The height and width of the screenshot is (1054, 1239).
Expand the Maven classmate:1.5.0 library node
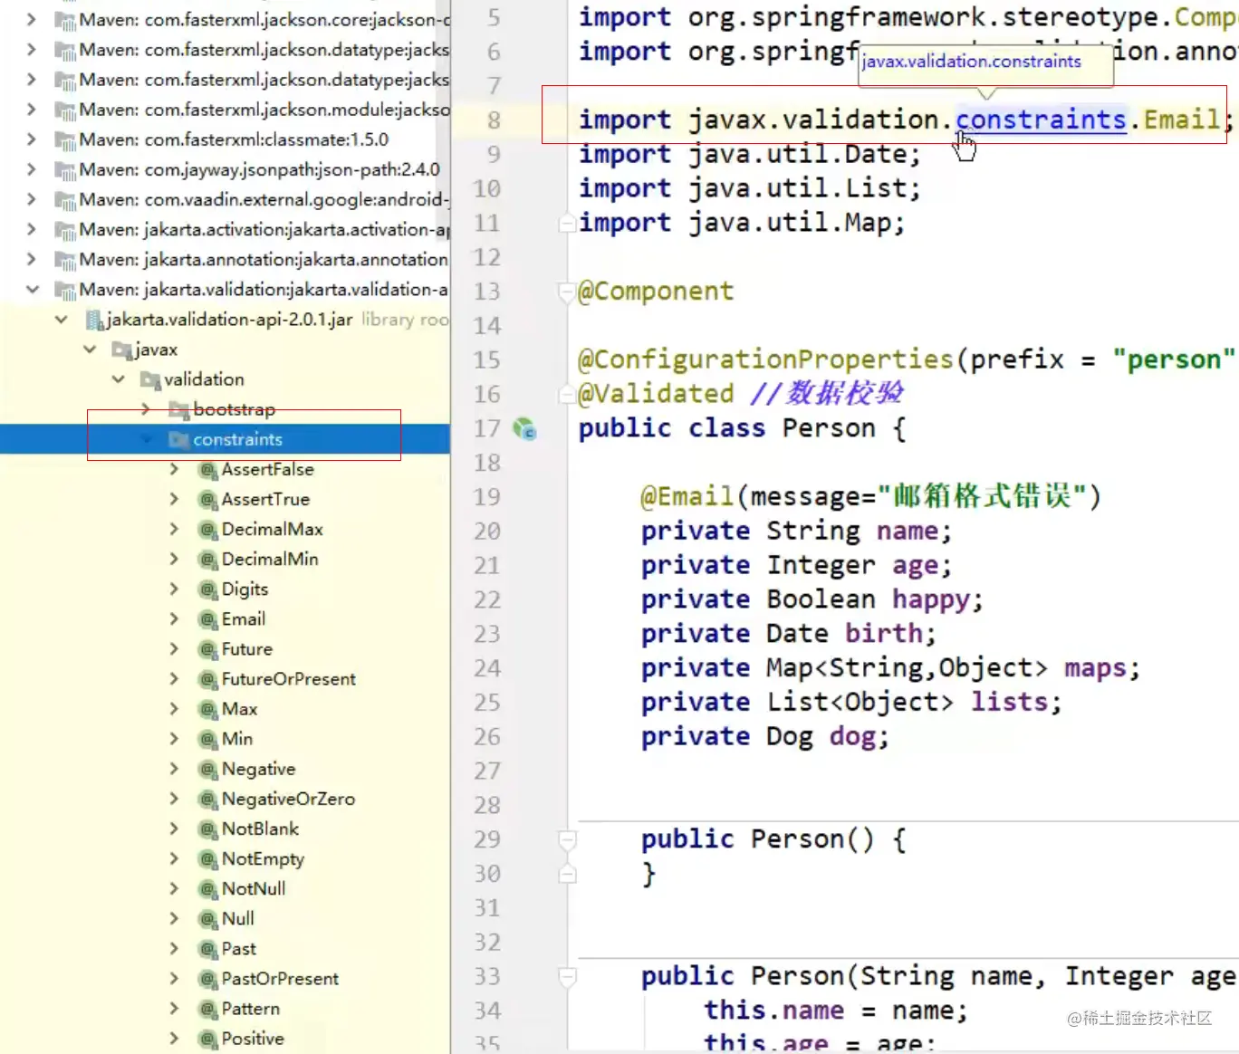click(32, 139)
